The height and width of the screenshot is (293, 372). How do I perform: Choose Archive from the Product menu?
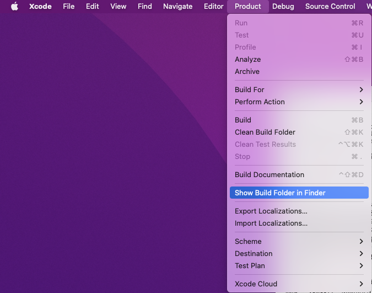[299, 72]
